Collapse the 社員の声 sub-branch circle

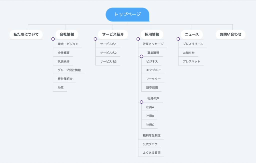pos(141,102)
